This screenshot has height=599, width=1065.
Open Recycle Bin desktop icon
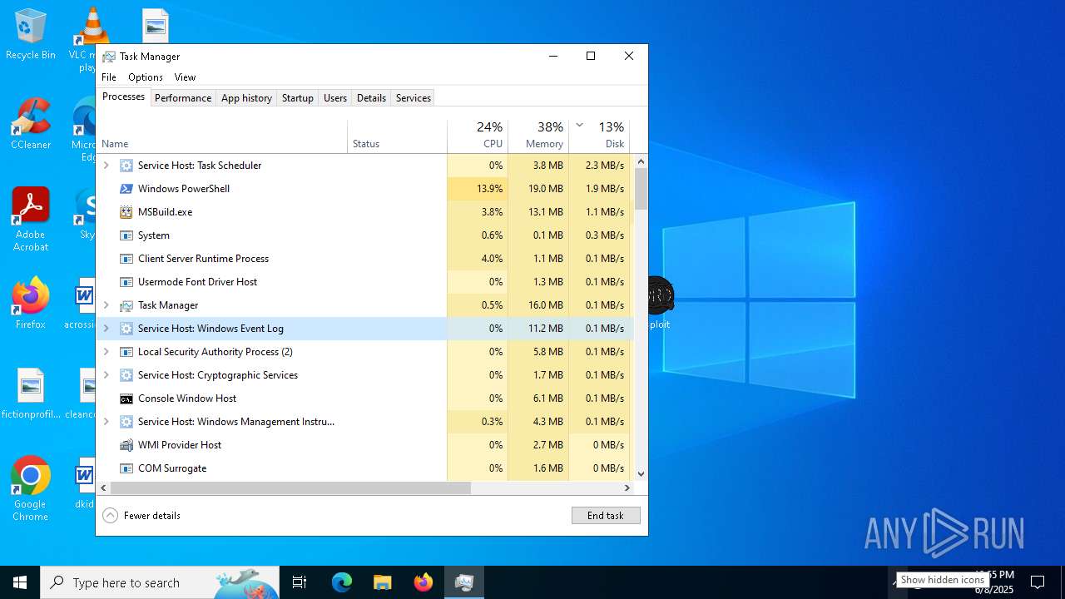pyautogui.click(x=31, y=35)
